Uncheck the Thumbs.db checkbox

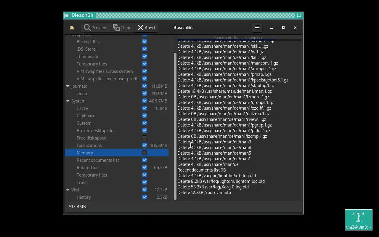point(144,56)
